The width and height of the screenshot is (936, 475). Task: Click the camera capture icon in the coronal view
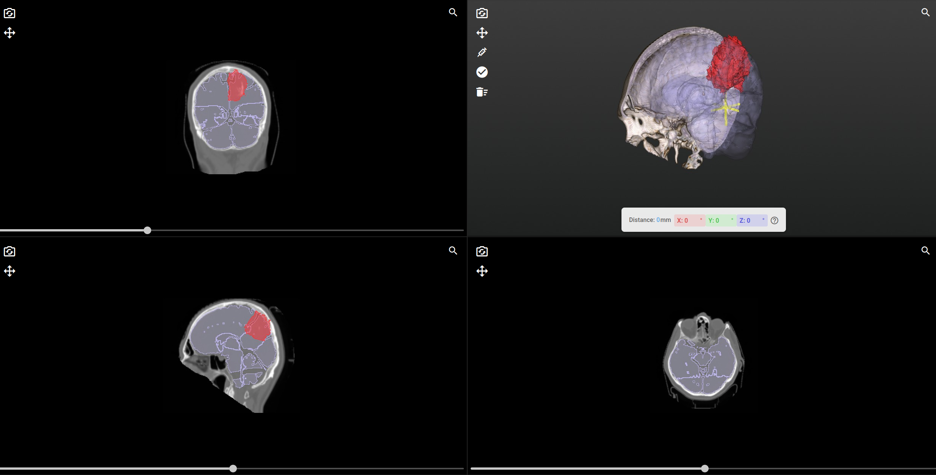pos(9,13)
